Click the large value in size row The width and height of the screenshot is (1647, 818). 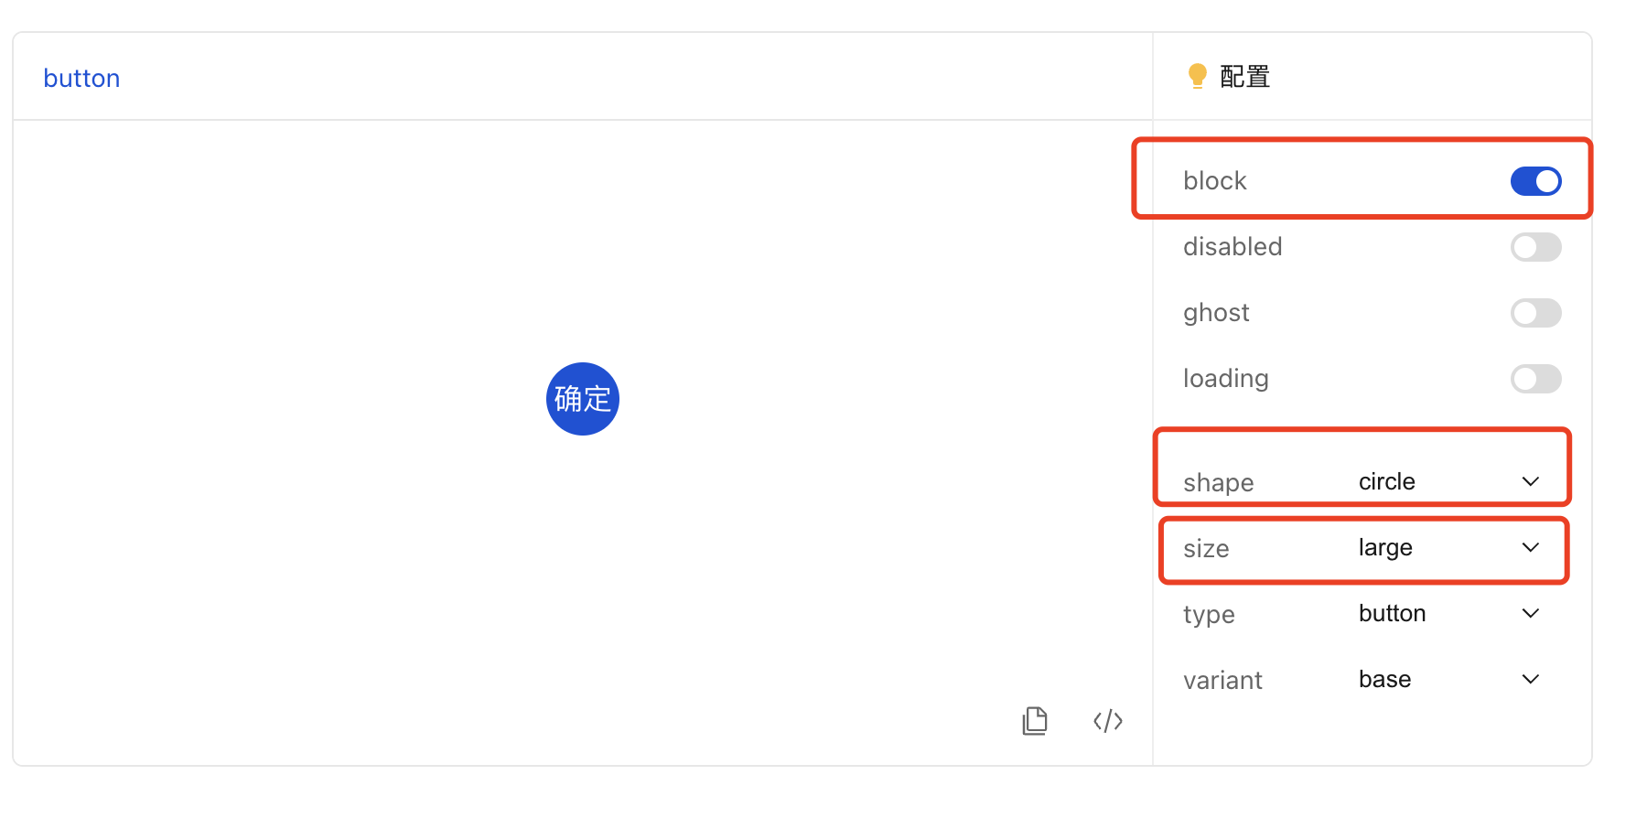coord(1384,547)
